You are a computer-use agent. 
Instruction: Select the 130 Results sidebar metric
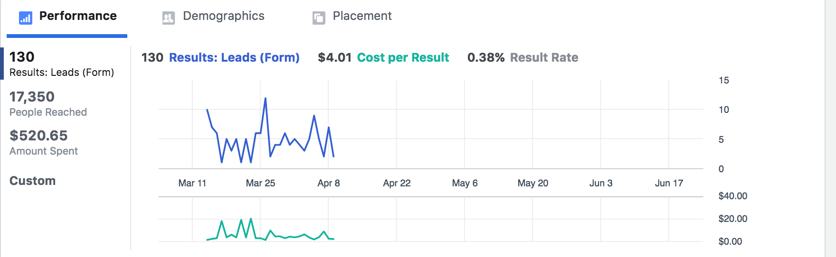[62, 64]
